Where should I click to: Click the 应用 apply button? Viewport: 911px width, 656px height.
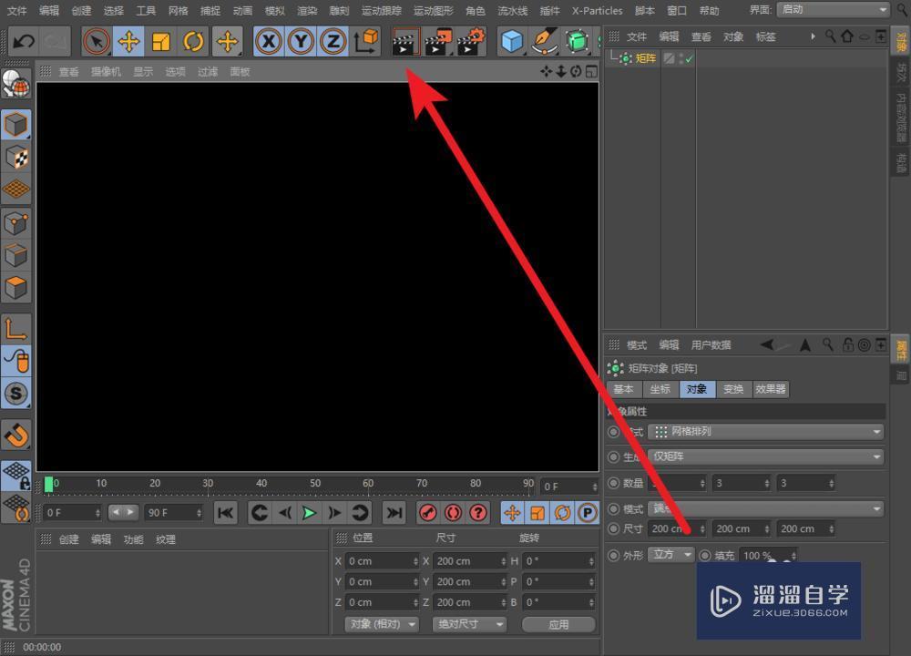coord(558,624)
